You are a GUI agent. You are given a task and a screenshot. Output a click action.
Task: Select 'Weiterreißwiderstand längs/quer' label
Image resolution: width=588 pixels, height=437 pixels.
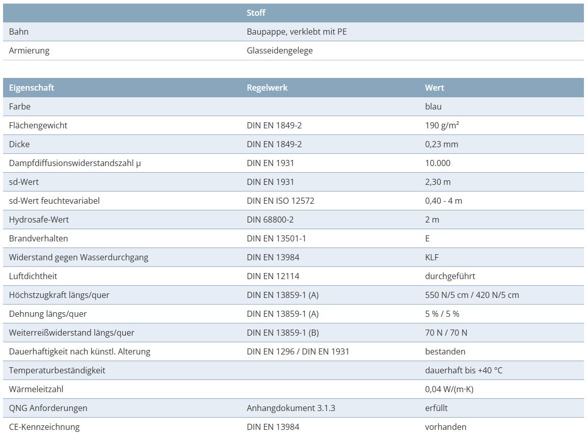[x=72, y=333]
